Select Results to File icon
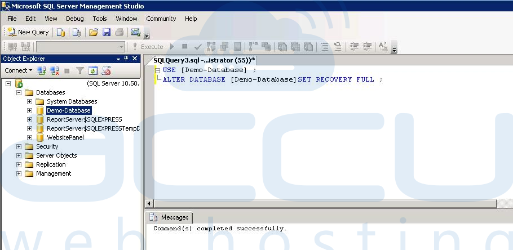 point(308,47)
